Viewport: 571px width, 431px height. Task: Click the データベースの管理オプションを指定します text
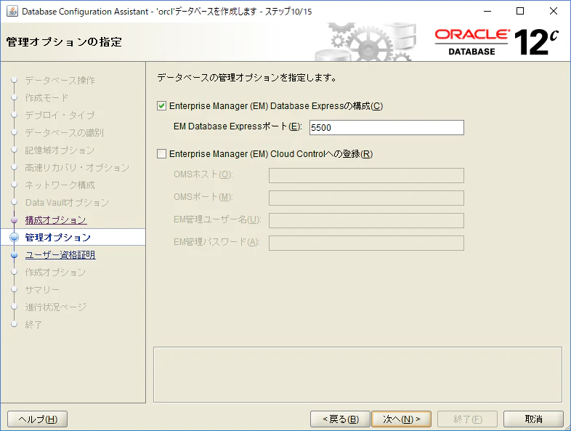247,78
